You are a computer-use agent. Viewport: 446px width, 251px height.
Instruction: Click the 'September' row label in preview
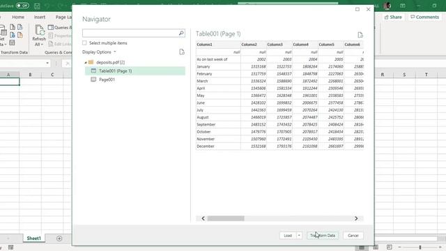pyautogui.click(x=206, y=124)
